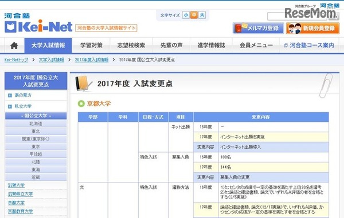Open the メルマガ登録 button

click(258, 28)
